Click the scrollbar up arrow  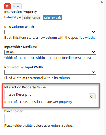coord(102,2)
